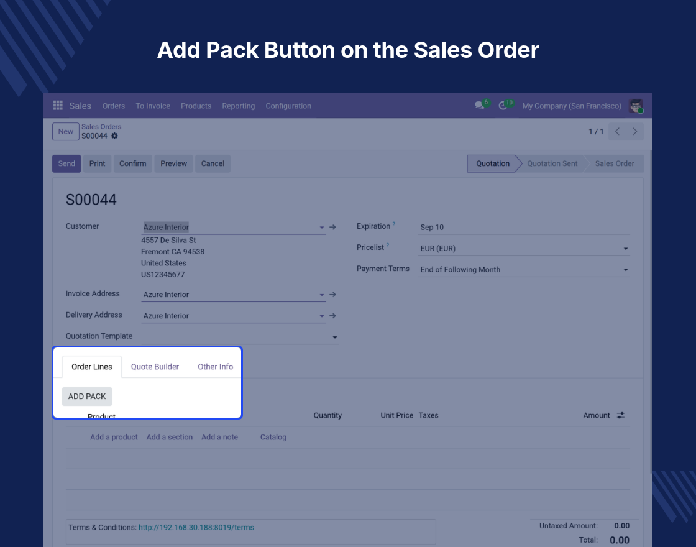Click Add a product link

[x=114, y=437]
